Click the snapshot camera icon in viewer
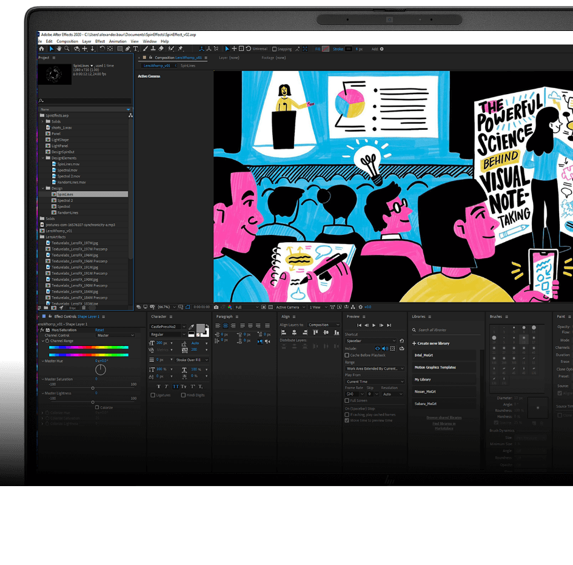The width and height of the screenshot is (573, 565). 216,307
